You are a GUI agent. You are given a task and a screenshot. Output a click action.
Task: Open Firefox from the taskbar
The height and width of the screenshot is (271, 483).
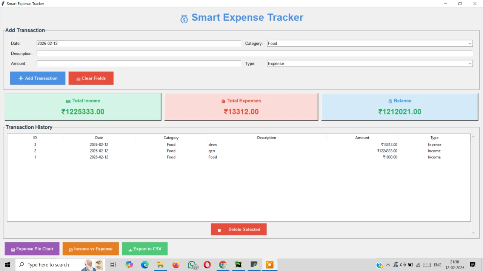tap(176, 265)
